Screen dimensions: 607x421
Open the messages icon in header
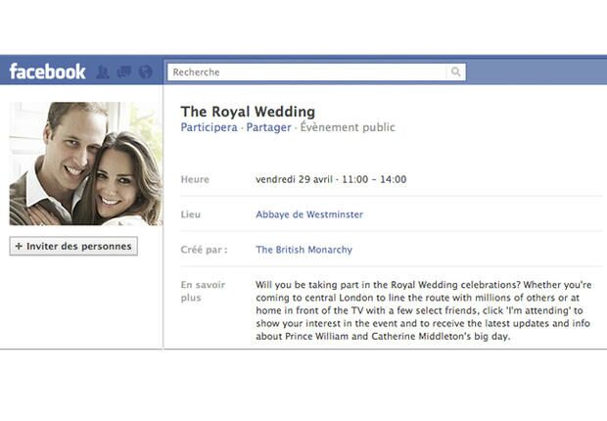(x=124, y=72)
